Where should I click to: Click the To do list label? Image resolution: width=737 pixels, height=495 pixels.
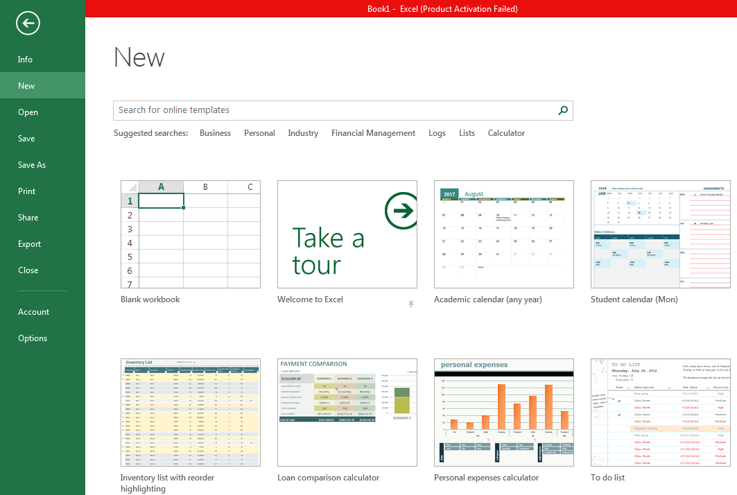pos(608,478)
